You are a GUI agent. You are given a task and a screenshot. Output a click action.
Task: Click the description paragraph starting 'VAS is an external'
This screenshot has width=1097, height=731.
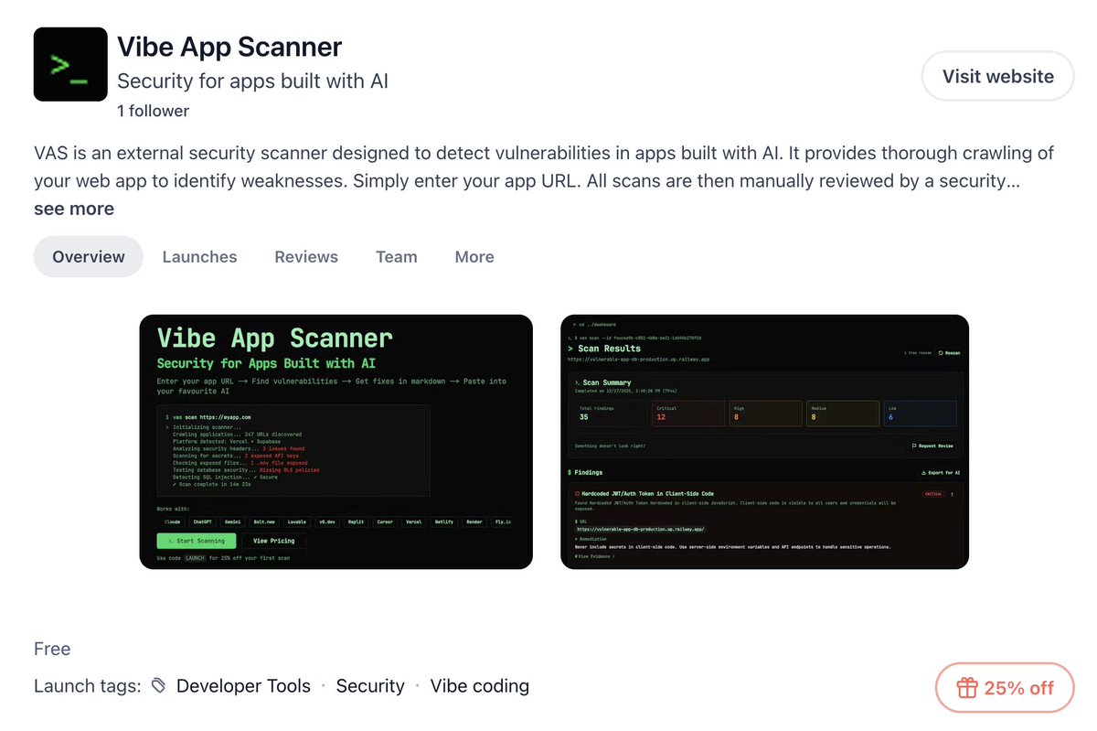[544, 167]
